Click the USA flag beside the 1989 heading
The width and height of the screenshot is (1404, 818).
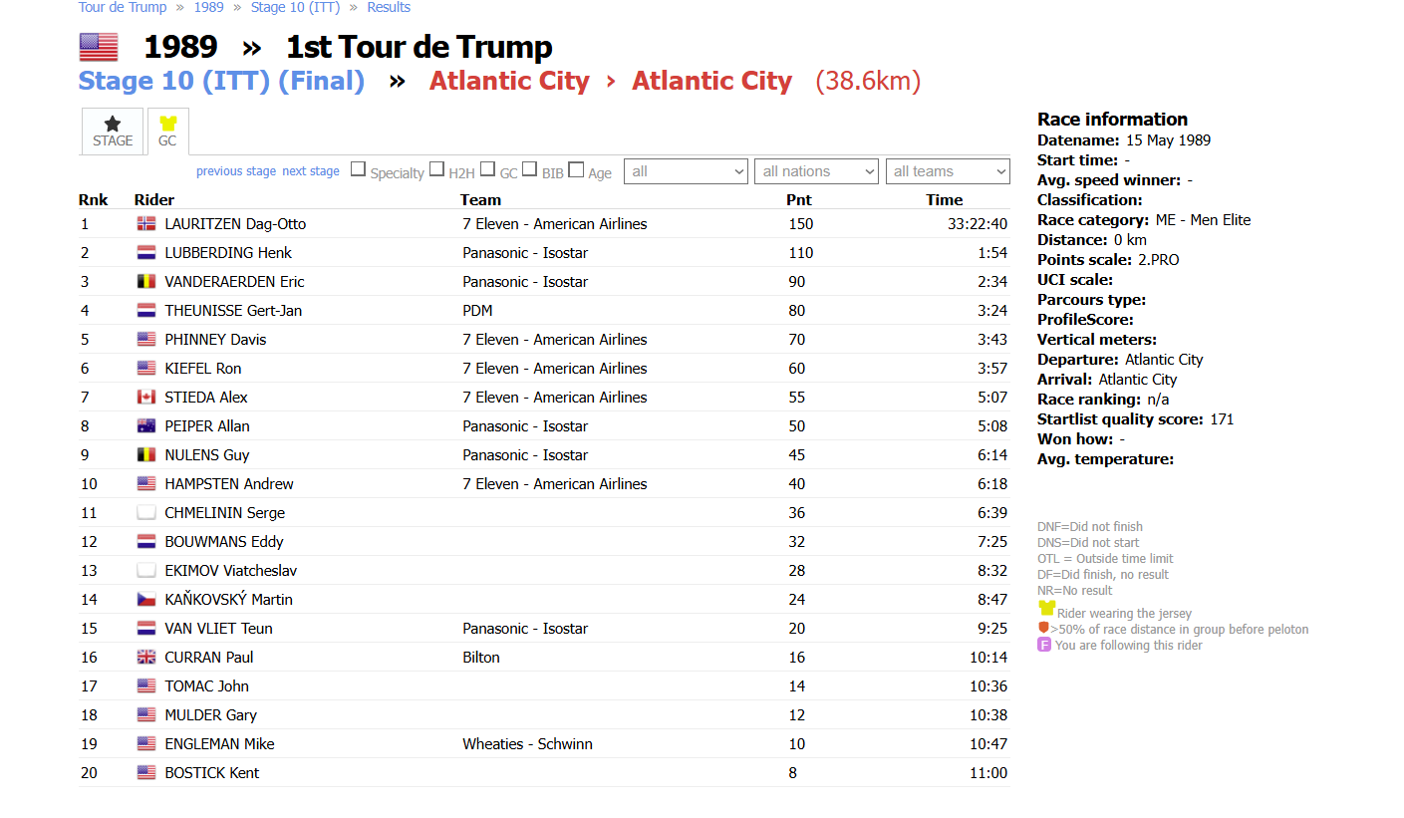click(x=99, y=47)
